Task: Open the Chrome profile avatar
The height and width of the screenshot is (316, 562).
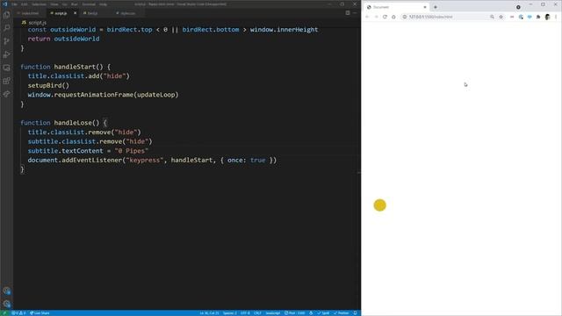Action: click(x=547, y=17)
